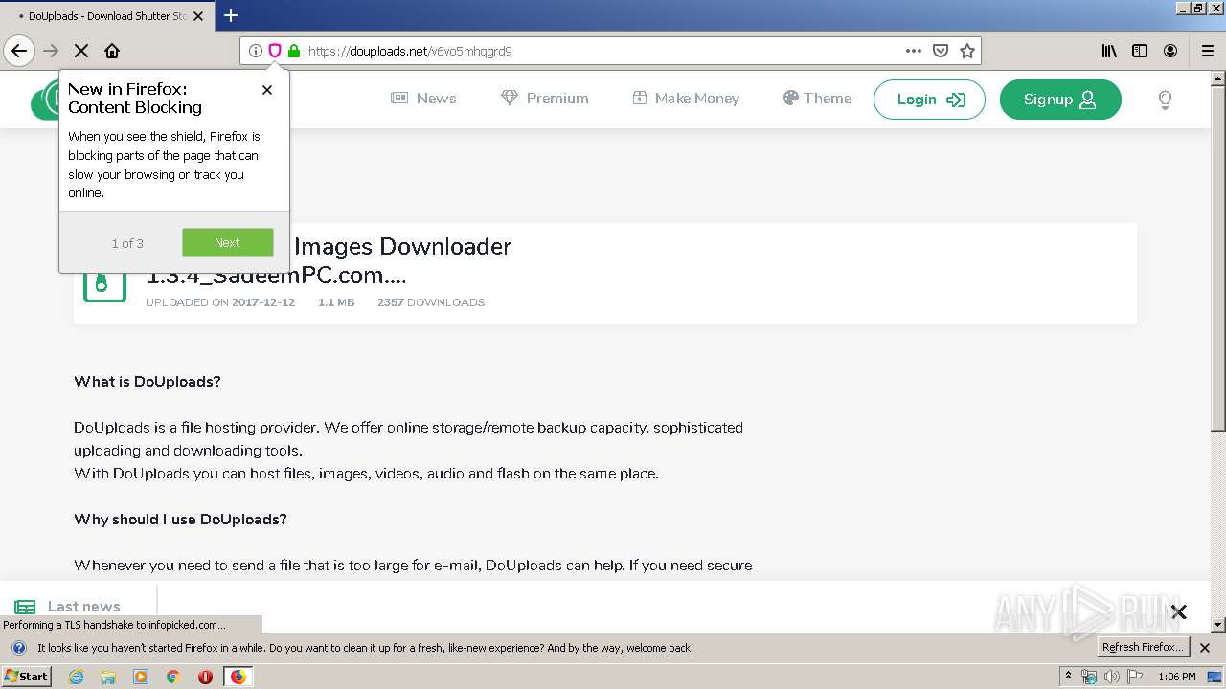Click the content blocking shield icon
Image resolution: width=1226 pixels, height=689 pixels.
(274, 51)
